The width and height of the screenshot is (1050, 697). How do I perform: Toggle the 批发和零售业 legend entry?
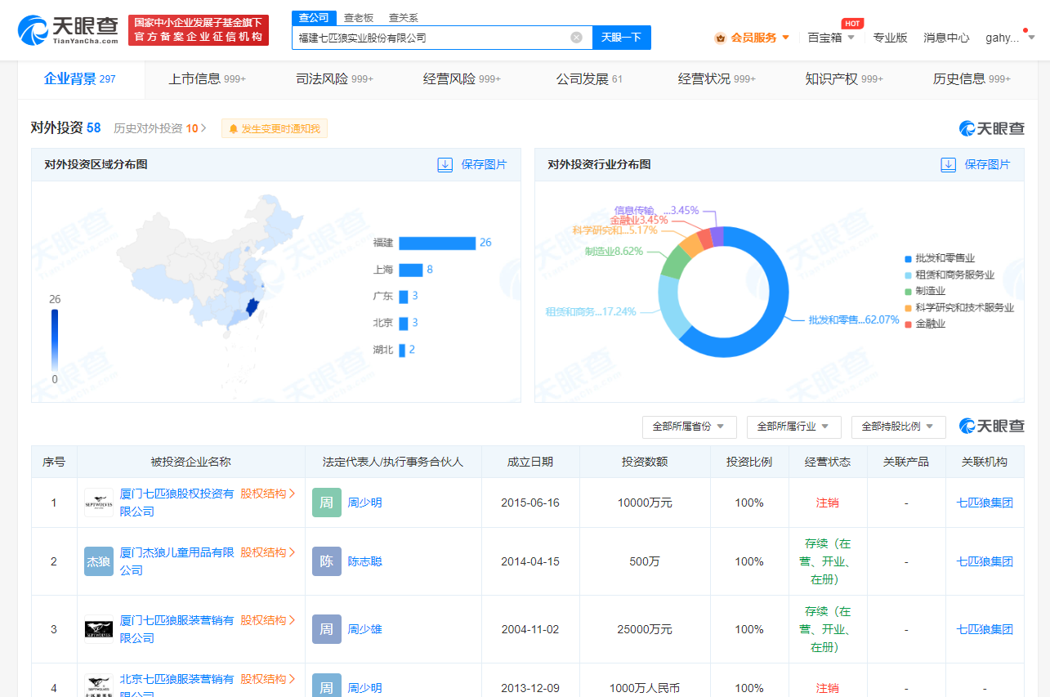pyautogui.click(x=940, y=258)
